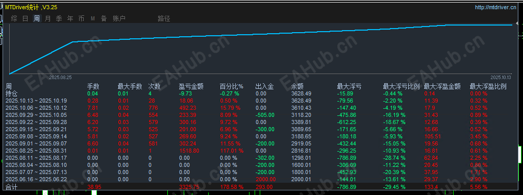
Task: Select the 2025.09.01 ~ 2025.09.07 row
Action: [261, 143]
